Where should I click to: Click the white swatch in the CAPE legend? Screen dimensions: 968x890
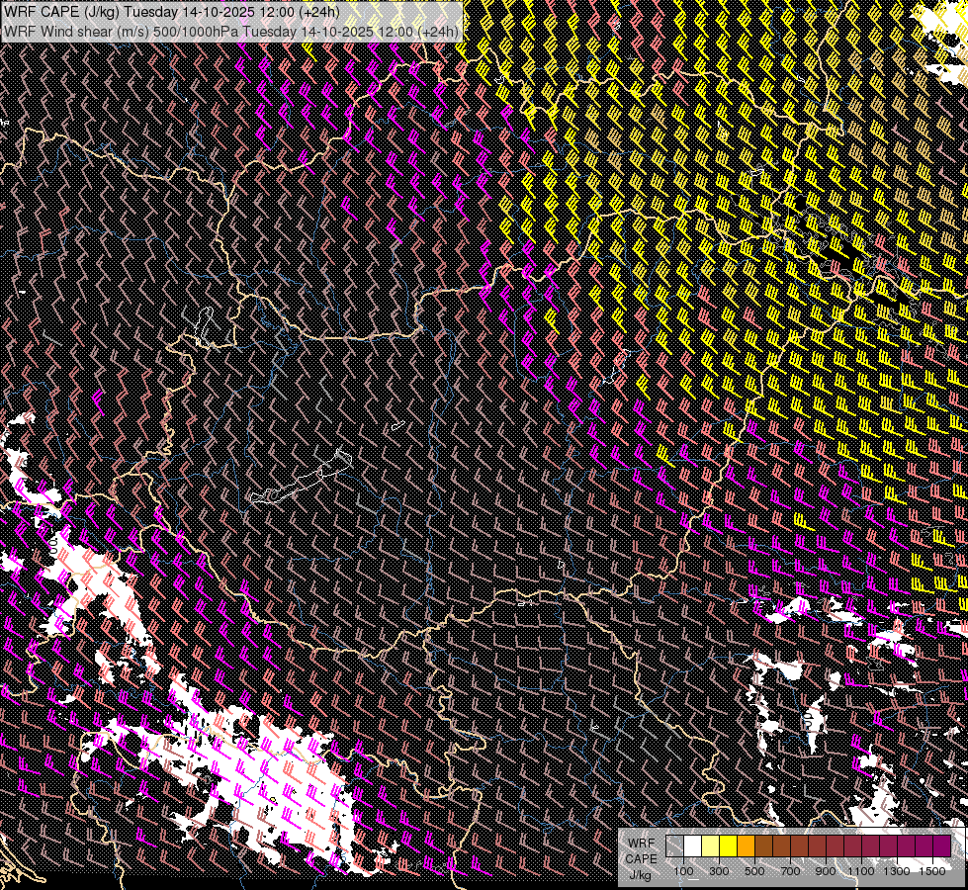coord(692,846)
